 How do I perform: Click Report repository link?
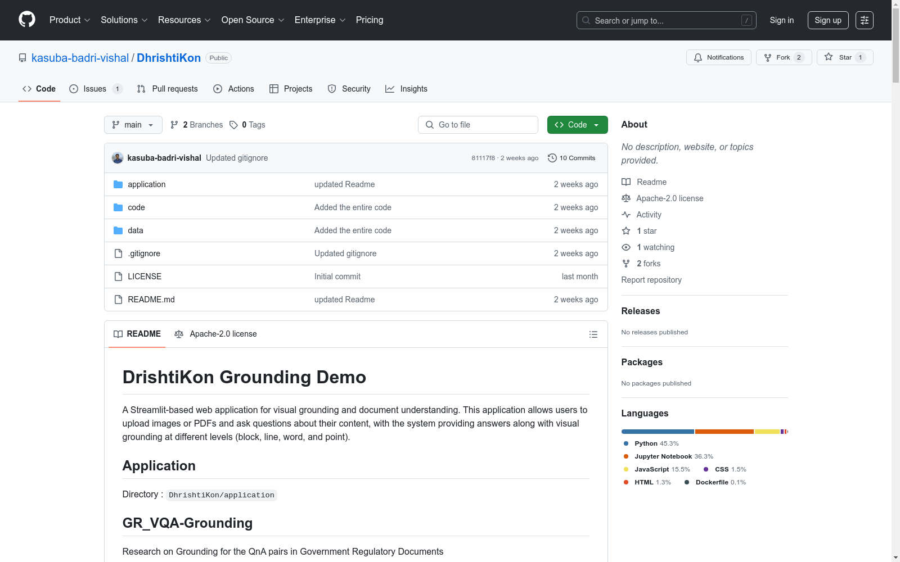tap(651, 280)
